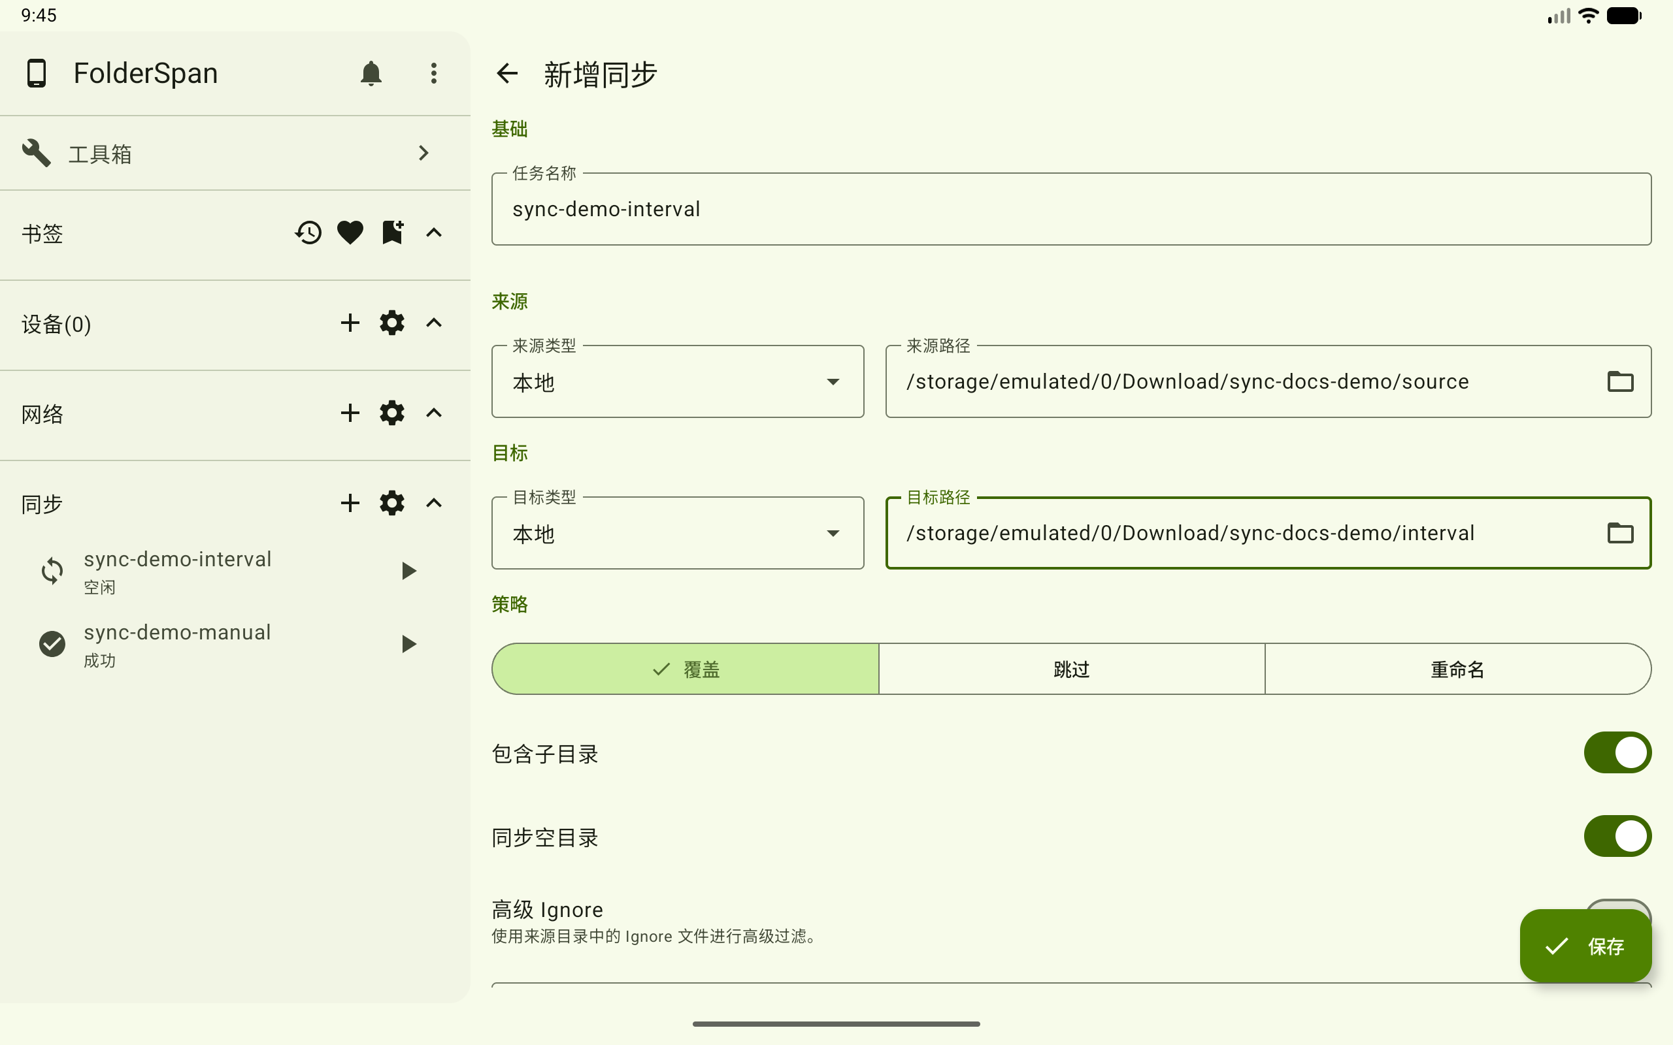The height and width of the screenshot is (1045, 1673).
Task: Open bookmark history clock icon
Action: pyautogui.click(x=308, y=233)
